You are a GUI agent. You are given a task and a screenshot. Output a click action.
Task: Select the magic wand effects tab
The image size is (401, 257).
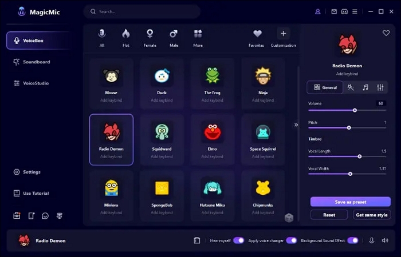coord(351,87)
